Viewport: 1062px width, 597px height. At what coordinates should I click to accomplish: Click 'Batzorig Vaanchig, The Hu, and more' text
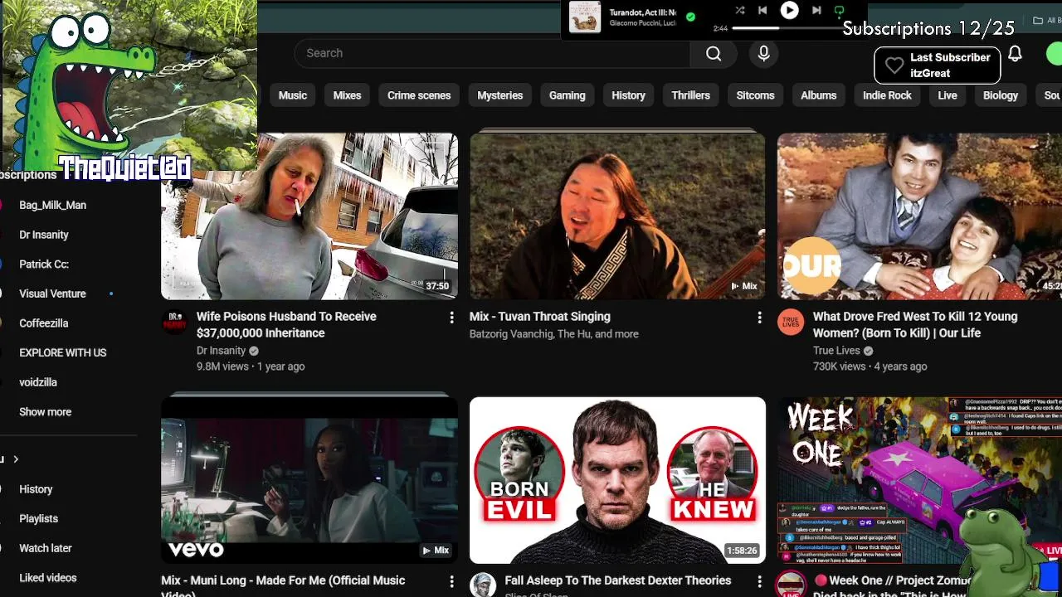pos(554,334)
